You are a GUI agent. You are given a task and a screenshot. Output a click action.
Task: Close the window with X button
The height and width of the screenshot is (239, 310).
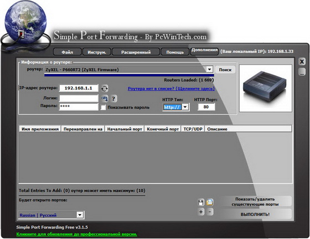(302, 62)
